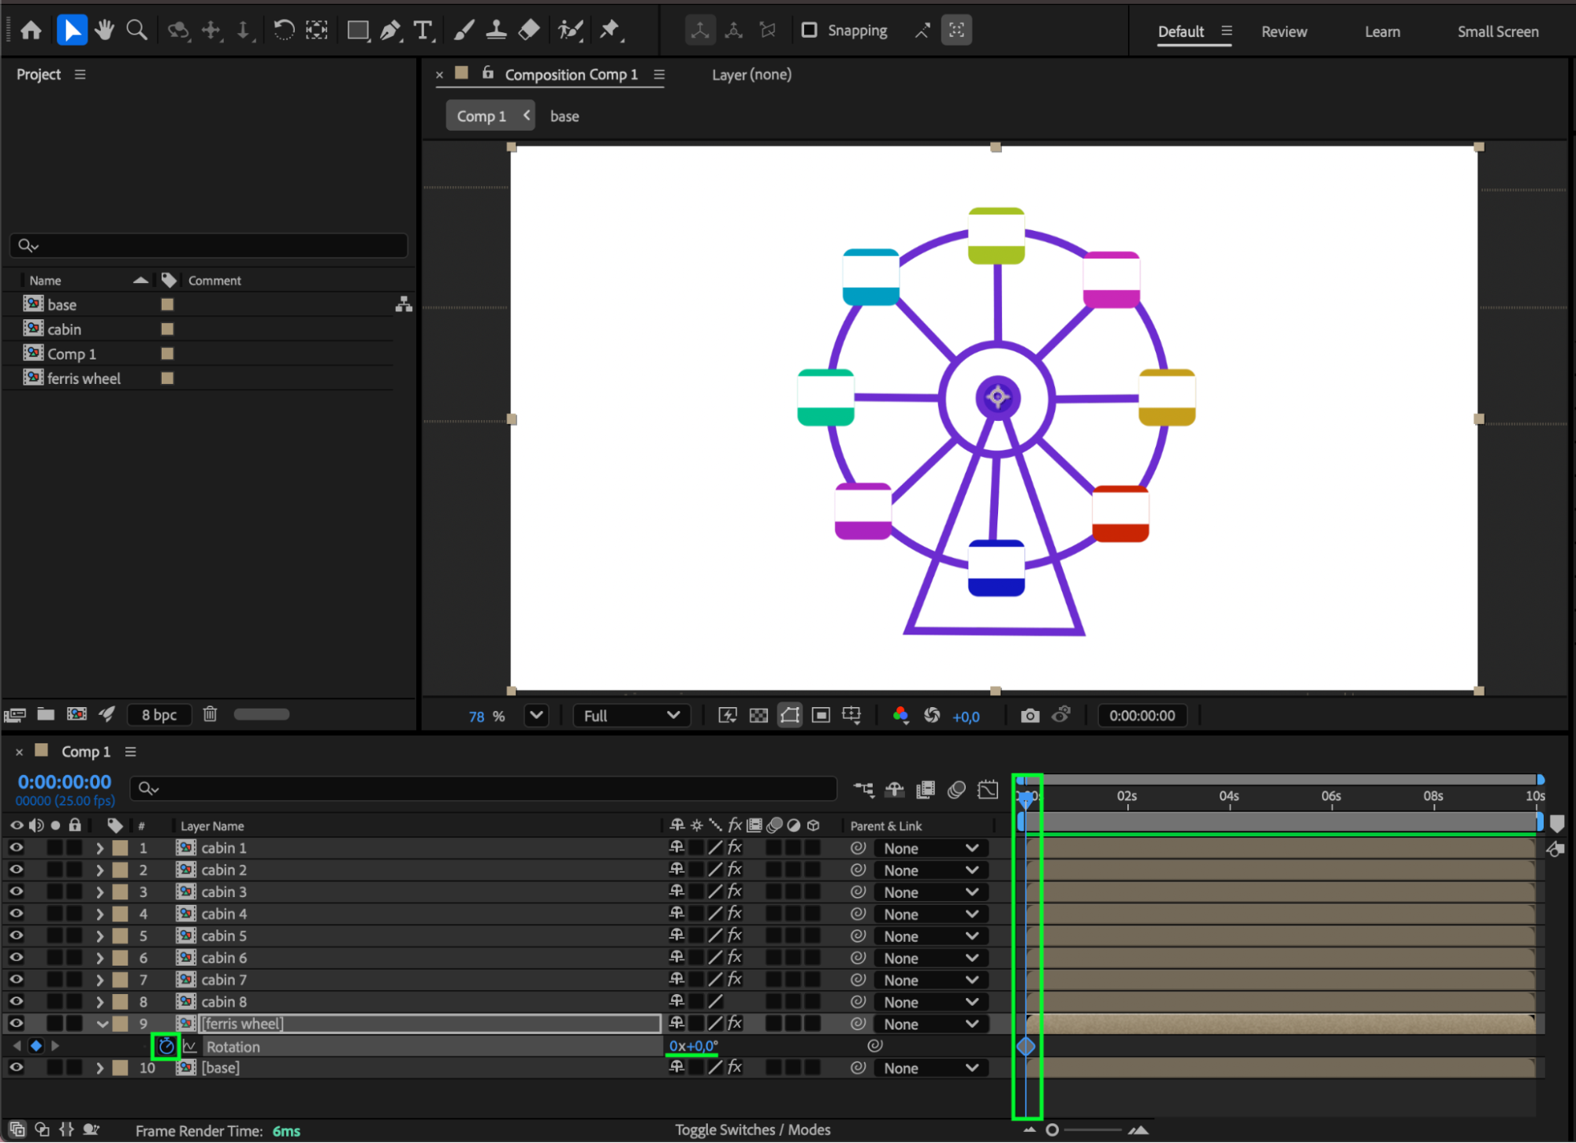Image resolution: width=1576 pixels, height=1143 pixels.
Task: Select the Type text tool
Action: (423, 31)
